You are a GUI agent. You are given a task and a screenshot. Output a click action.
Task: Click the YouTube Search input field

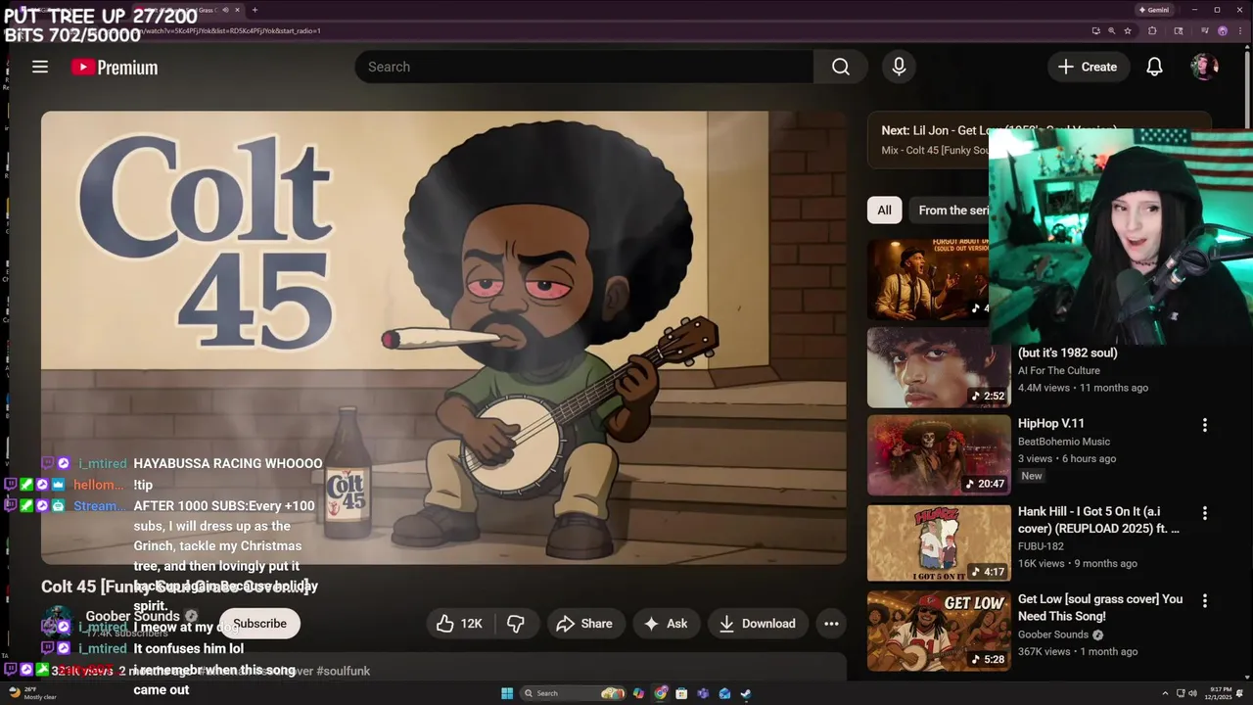pyautogui.click(x=584, y=67)
